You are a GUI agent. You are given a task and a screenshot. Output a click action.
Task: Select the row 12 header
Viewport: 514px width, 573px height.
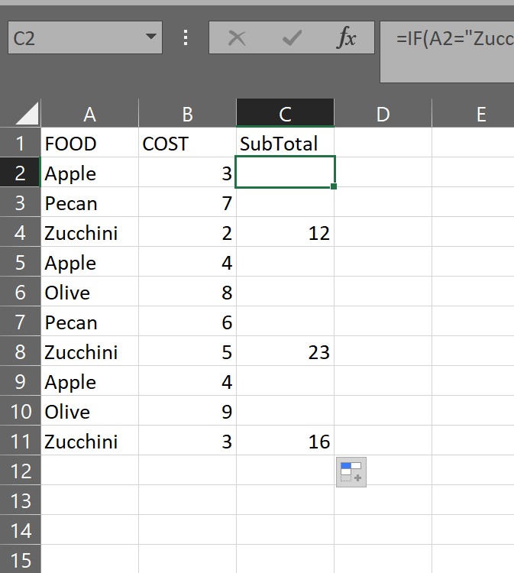point(21,471)
